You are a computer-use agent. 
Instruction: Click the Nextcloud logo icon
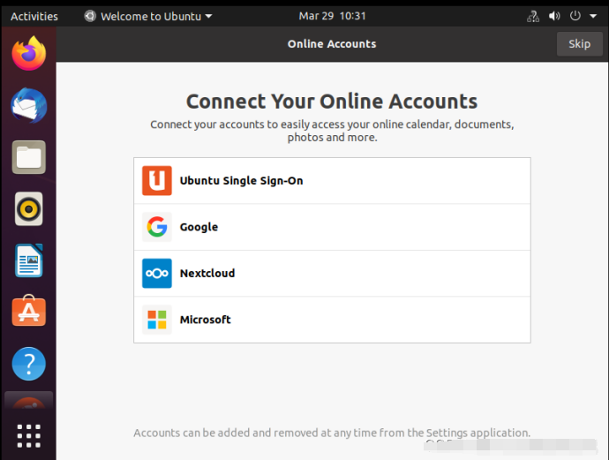click(157, 273)
